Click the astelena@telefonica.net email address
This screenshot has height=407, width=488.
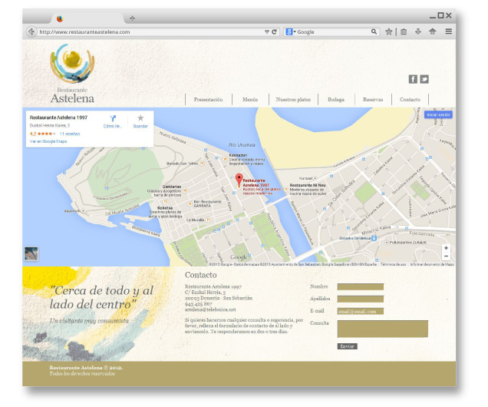pos(210,309)
